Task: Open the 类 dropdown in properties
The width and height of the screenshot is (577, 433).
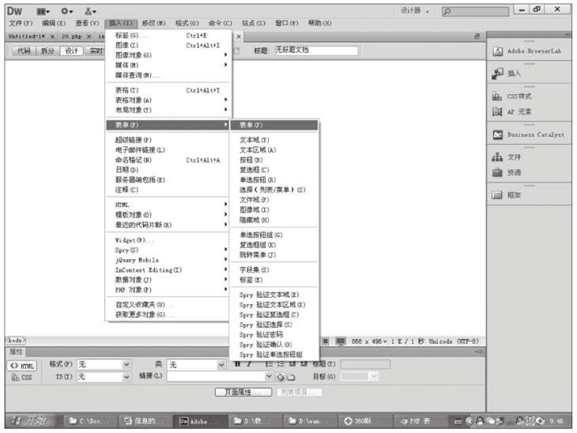Action: [x=221, y=365]
